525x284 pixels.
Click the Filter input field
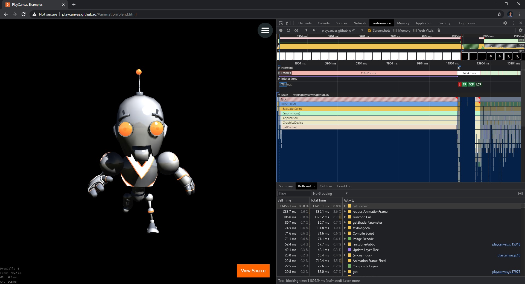(x=294, y=194)
